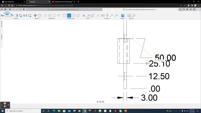Image resolution: width=201 pixels, height=113 pixels.
Task: Select the Diameter Dimension tool
Action: (x=78, y=15)
